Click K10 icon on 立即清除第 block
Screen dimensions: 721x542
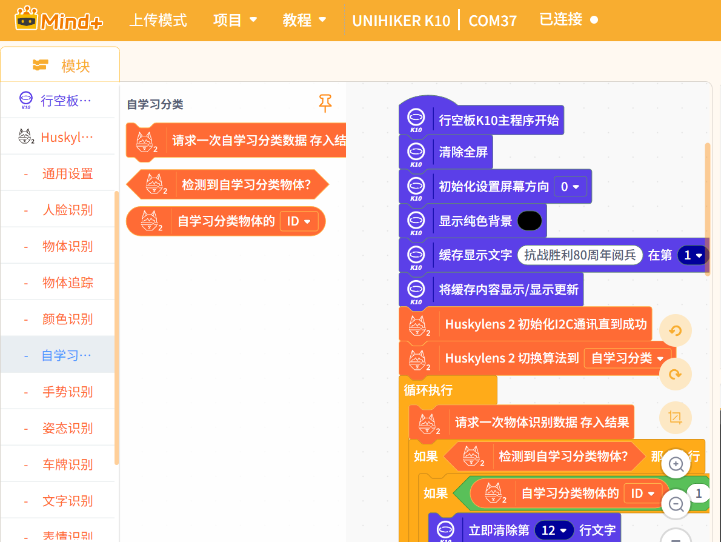(445, 530)
